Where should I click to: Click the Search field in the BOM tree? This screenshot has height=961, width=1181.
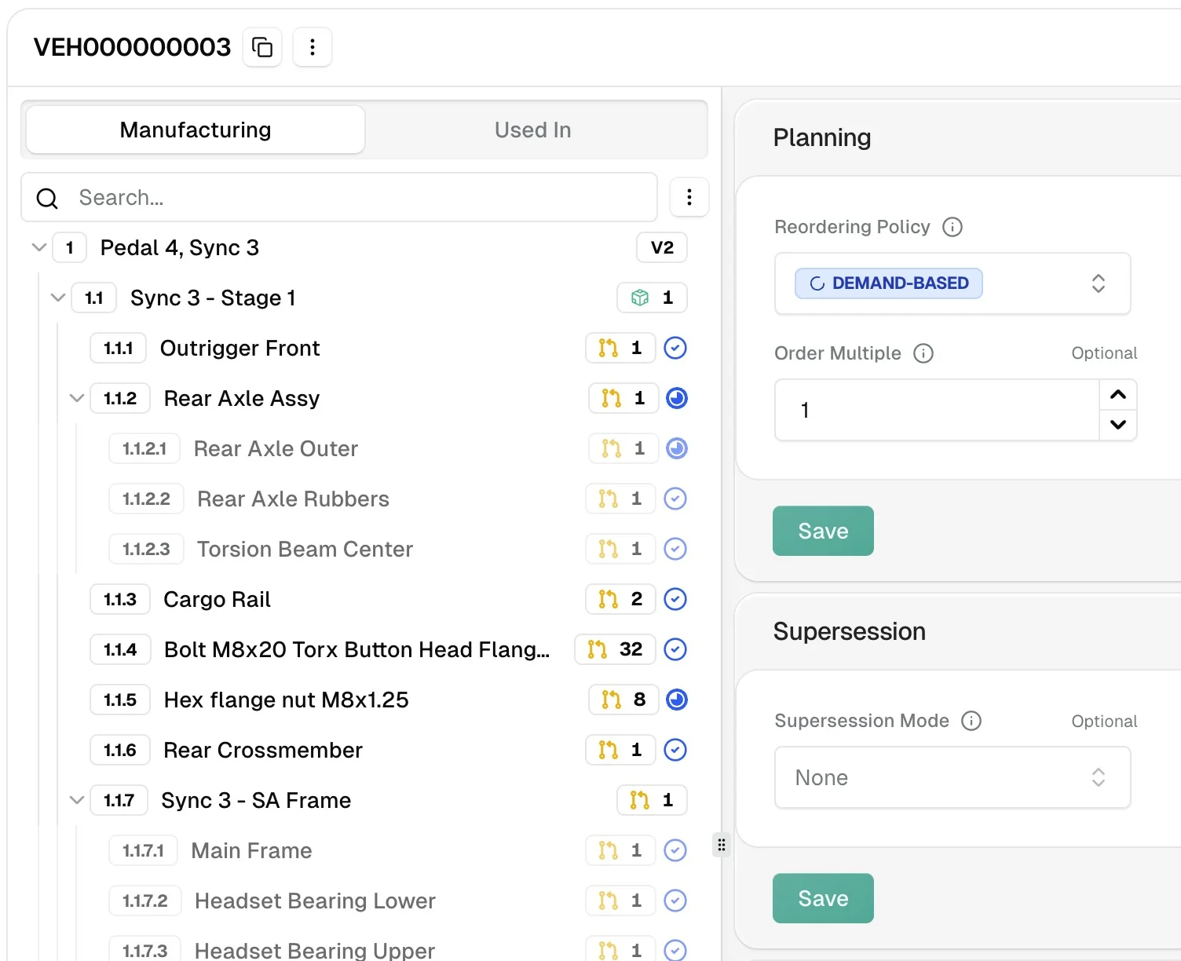[339, 197]
